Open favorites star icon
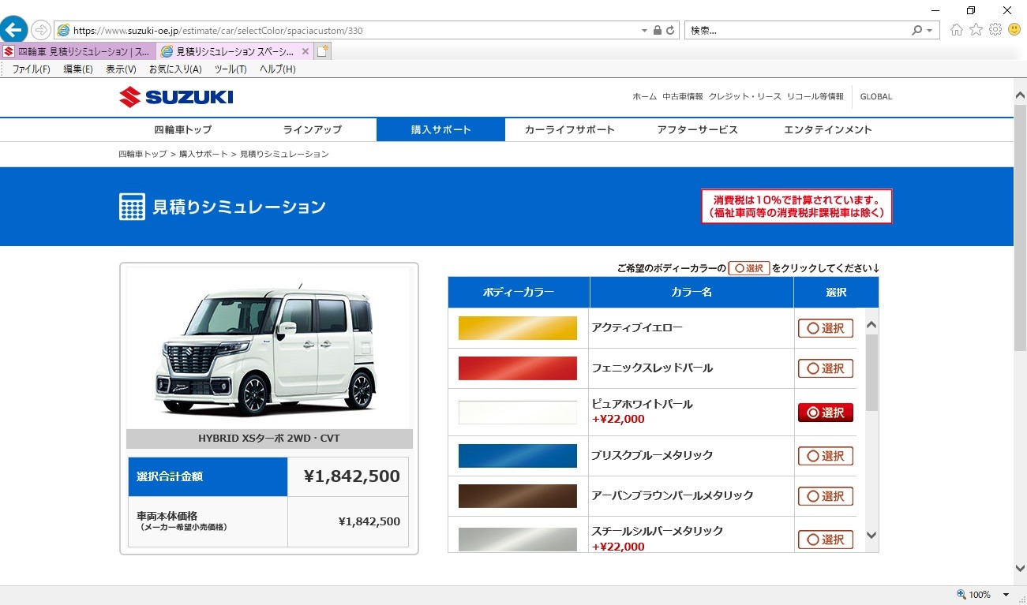Screen dimensions: 1027x605 (x=976, y=30)
